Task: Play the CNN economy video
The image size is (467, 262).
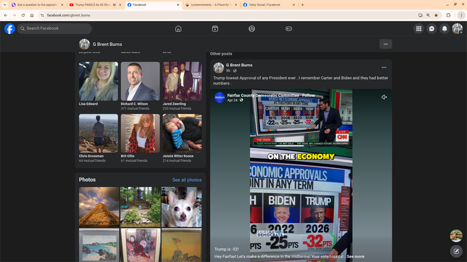Action: coord(301,176)
